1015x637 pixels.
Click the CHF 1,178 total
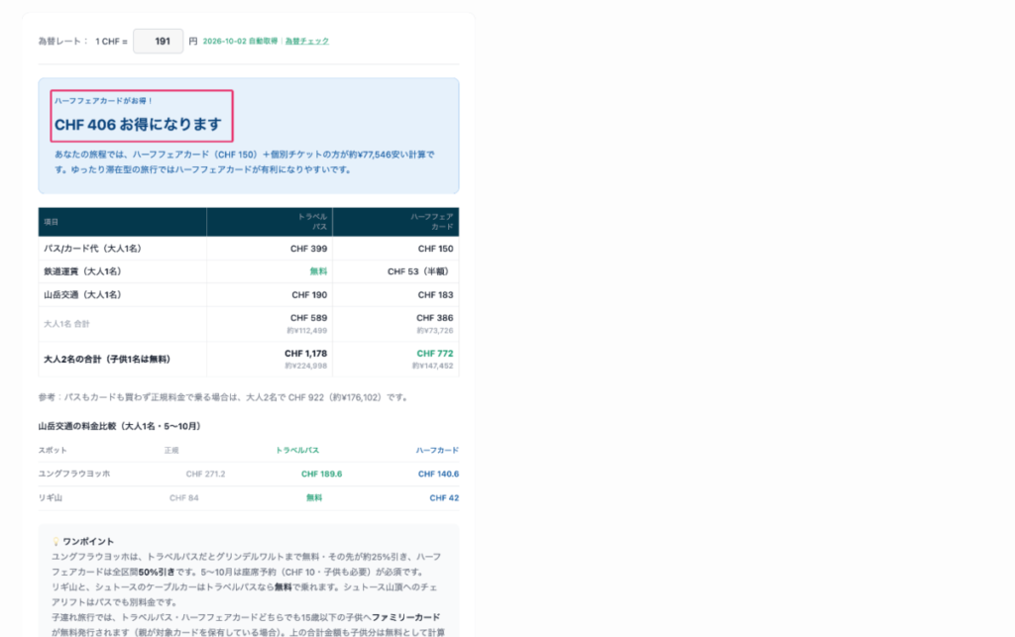coord(306,354)
